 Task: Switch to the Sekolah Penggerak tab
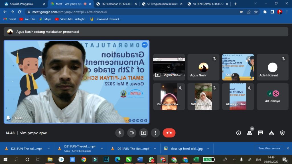pos(24,4)
